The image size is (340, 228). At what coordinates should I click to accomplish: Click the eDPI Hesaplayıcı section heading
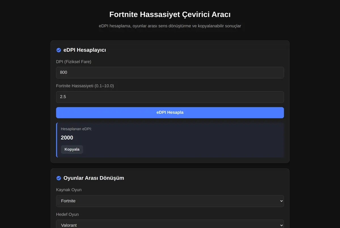(x=85, y=50)
